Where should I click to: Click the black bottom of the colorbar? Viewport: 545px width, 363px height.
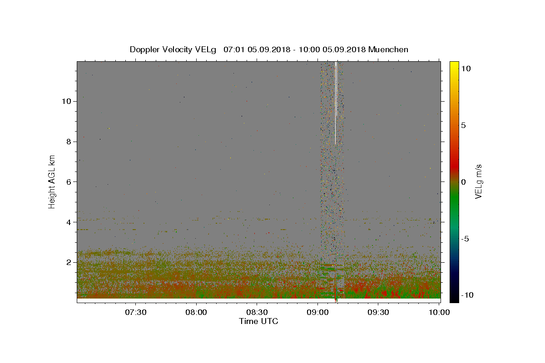pyautogui.click(x=454, y=299)
